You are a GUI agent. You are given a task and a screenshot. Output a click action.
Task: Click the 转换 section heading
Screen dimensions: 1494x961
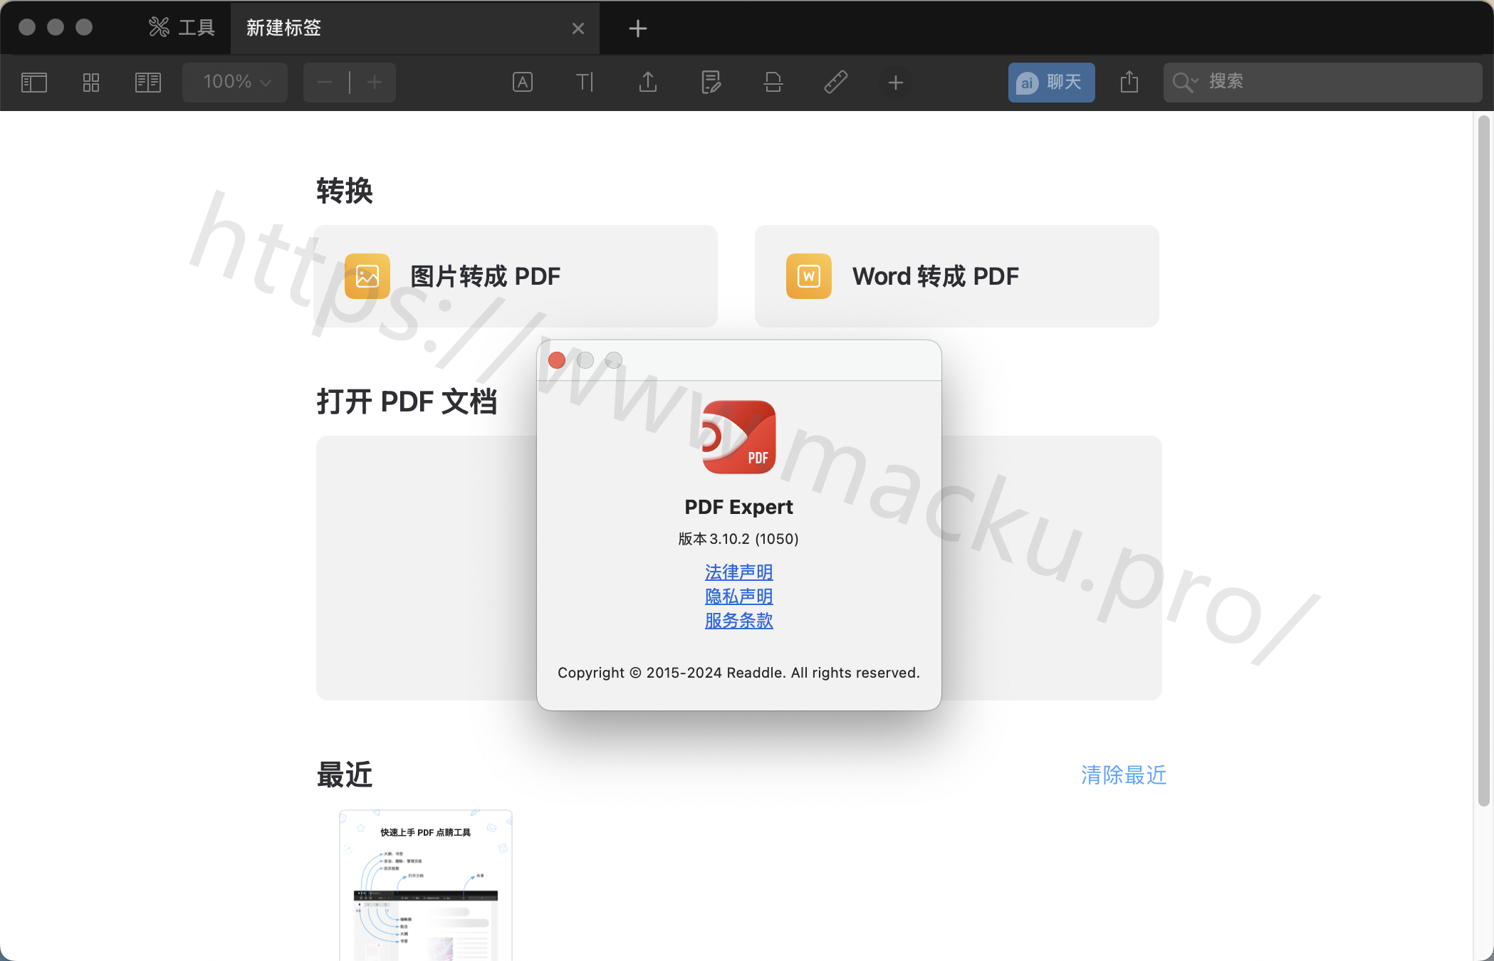click(x=345, y=191)
